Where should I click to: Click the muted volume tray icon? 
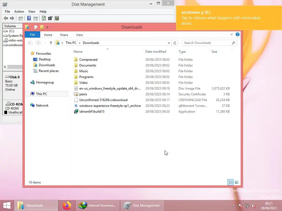click(x=254, y=206)
